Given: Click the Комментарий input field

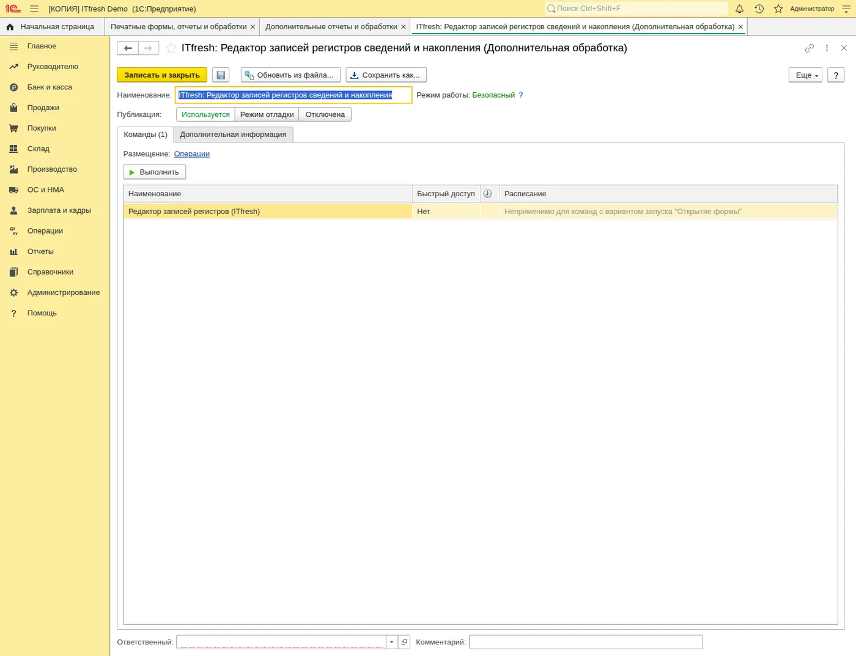Looking at the screenshot, I should pos(586,642).
